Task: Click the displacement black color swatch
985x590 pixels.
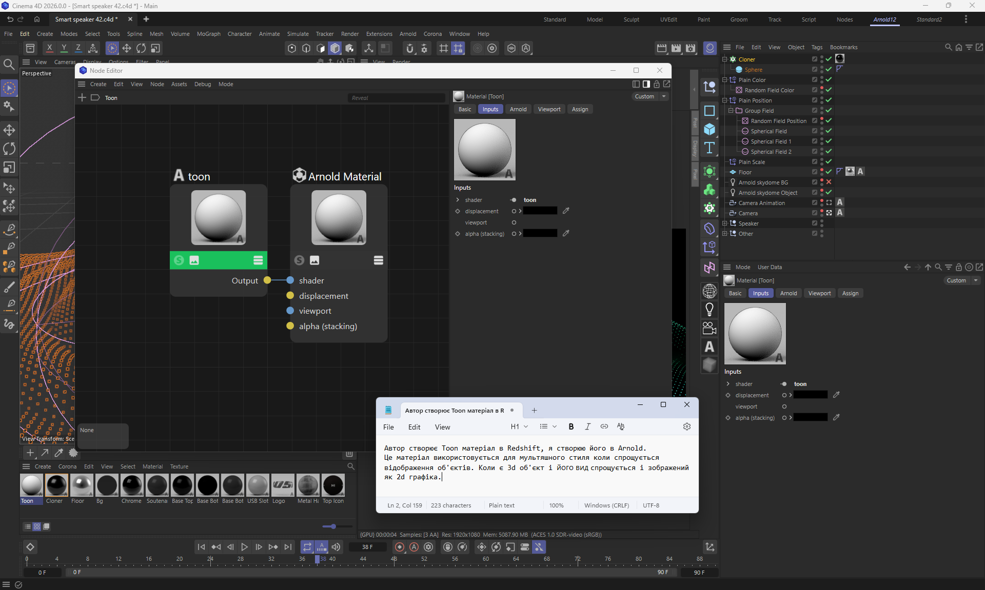Action: [540, 211]
